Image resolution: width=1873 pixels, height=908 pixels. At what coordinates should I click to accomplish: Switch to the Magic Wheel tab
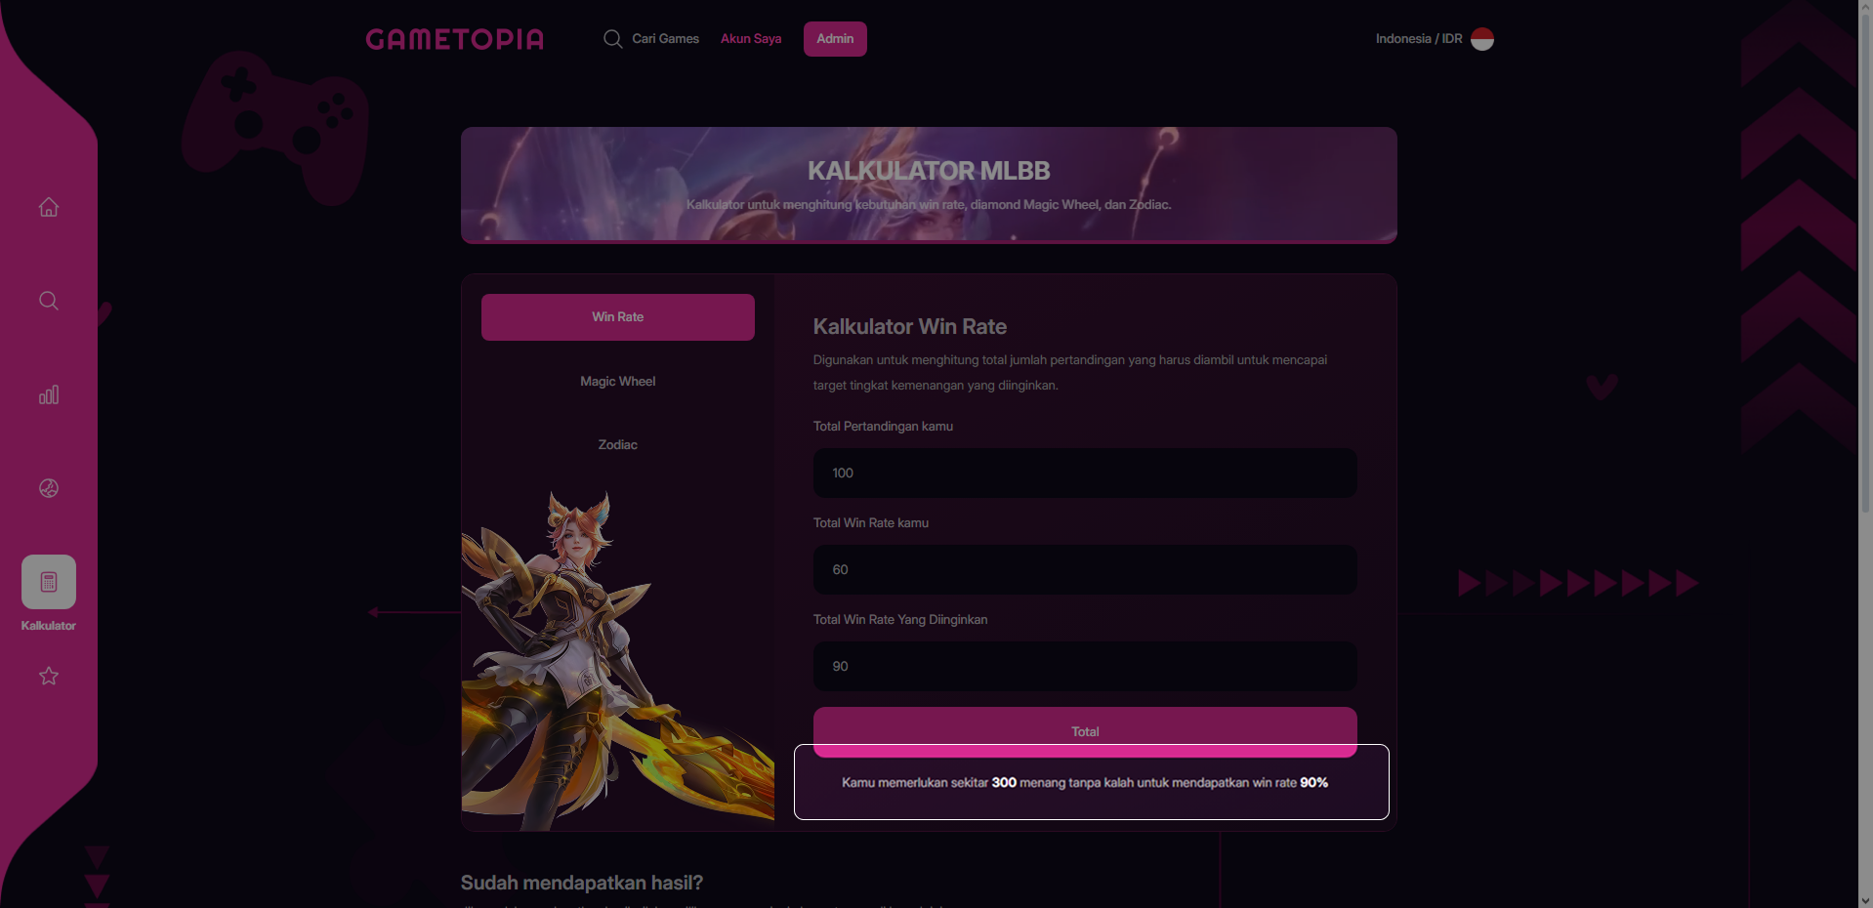pos(618,382)
